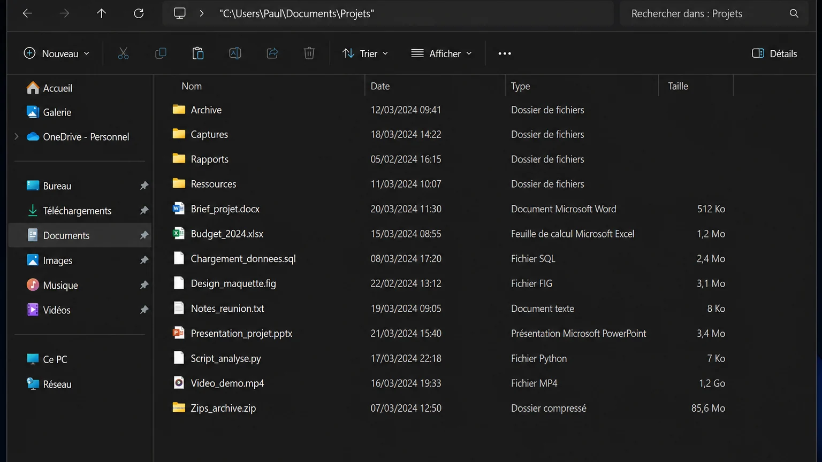Image resolution: width=822 pixels, height=462 pixels.
Task: Click the Cut scissors icon
Action: (x=123, y=53)
